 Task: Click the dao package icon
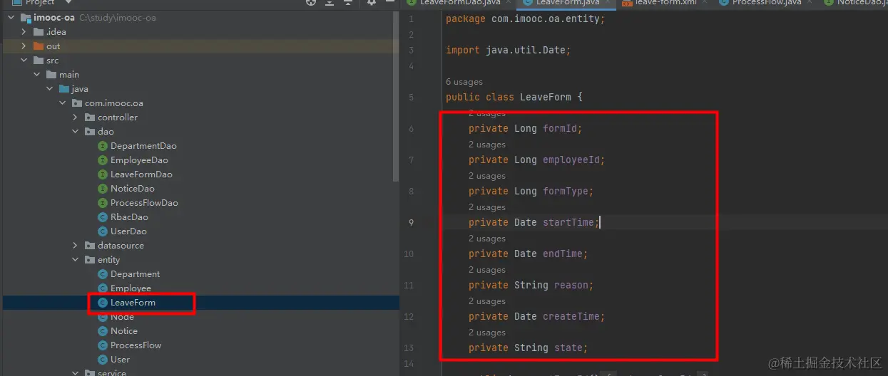coord(90,132)
